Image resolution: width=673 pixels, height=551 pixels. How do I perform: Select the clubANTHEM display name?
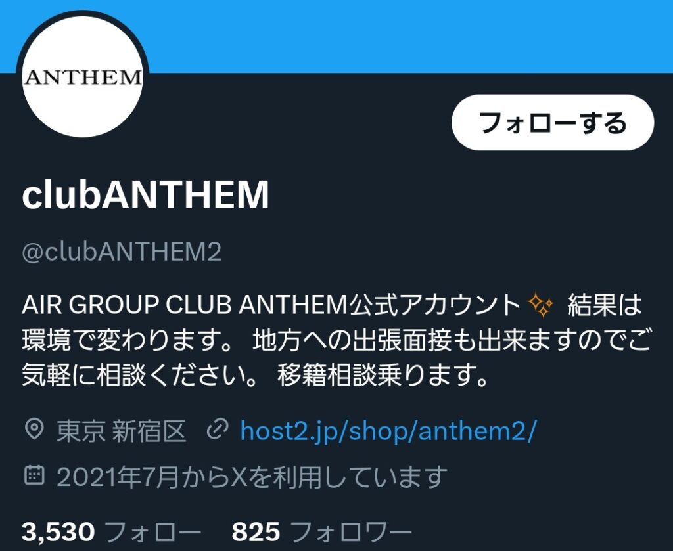(x=145, y=194)
